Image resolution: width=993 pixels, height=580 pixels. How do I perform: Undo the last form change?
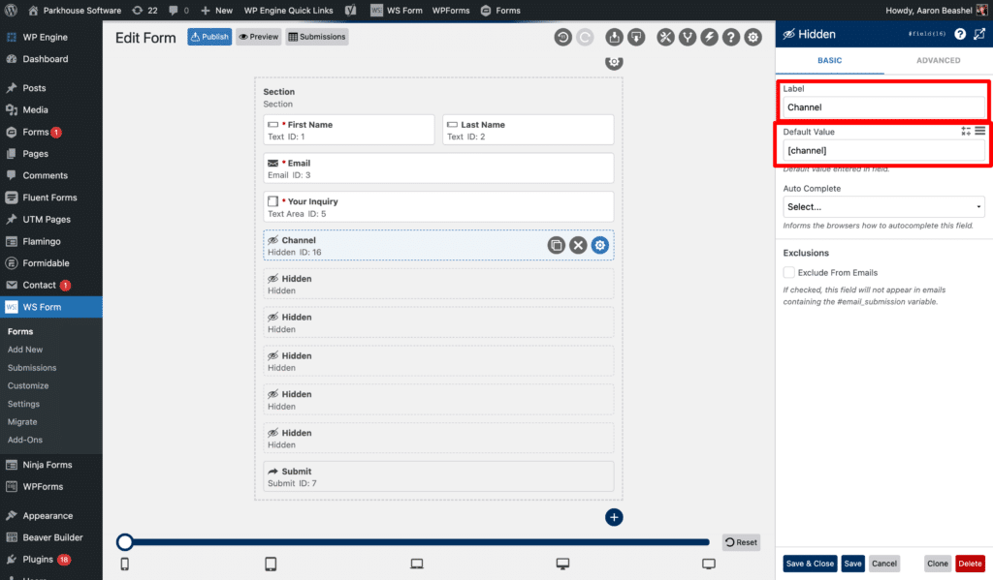click(562, 36)
